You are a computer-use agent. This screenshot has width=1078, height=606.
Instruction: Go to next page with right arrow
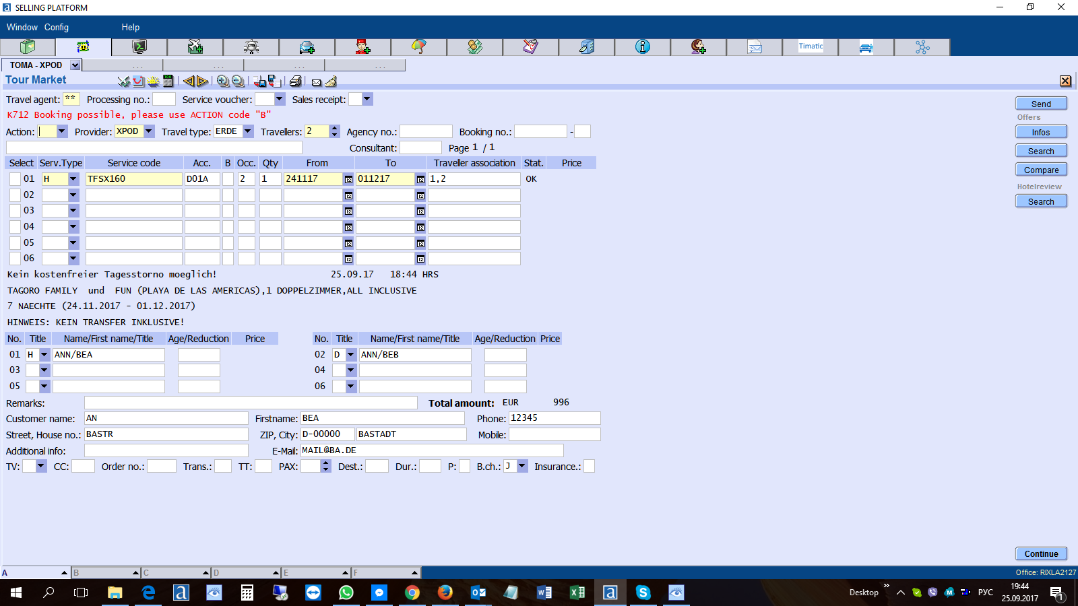203,81
